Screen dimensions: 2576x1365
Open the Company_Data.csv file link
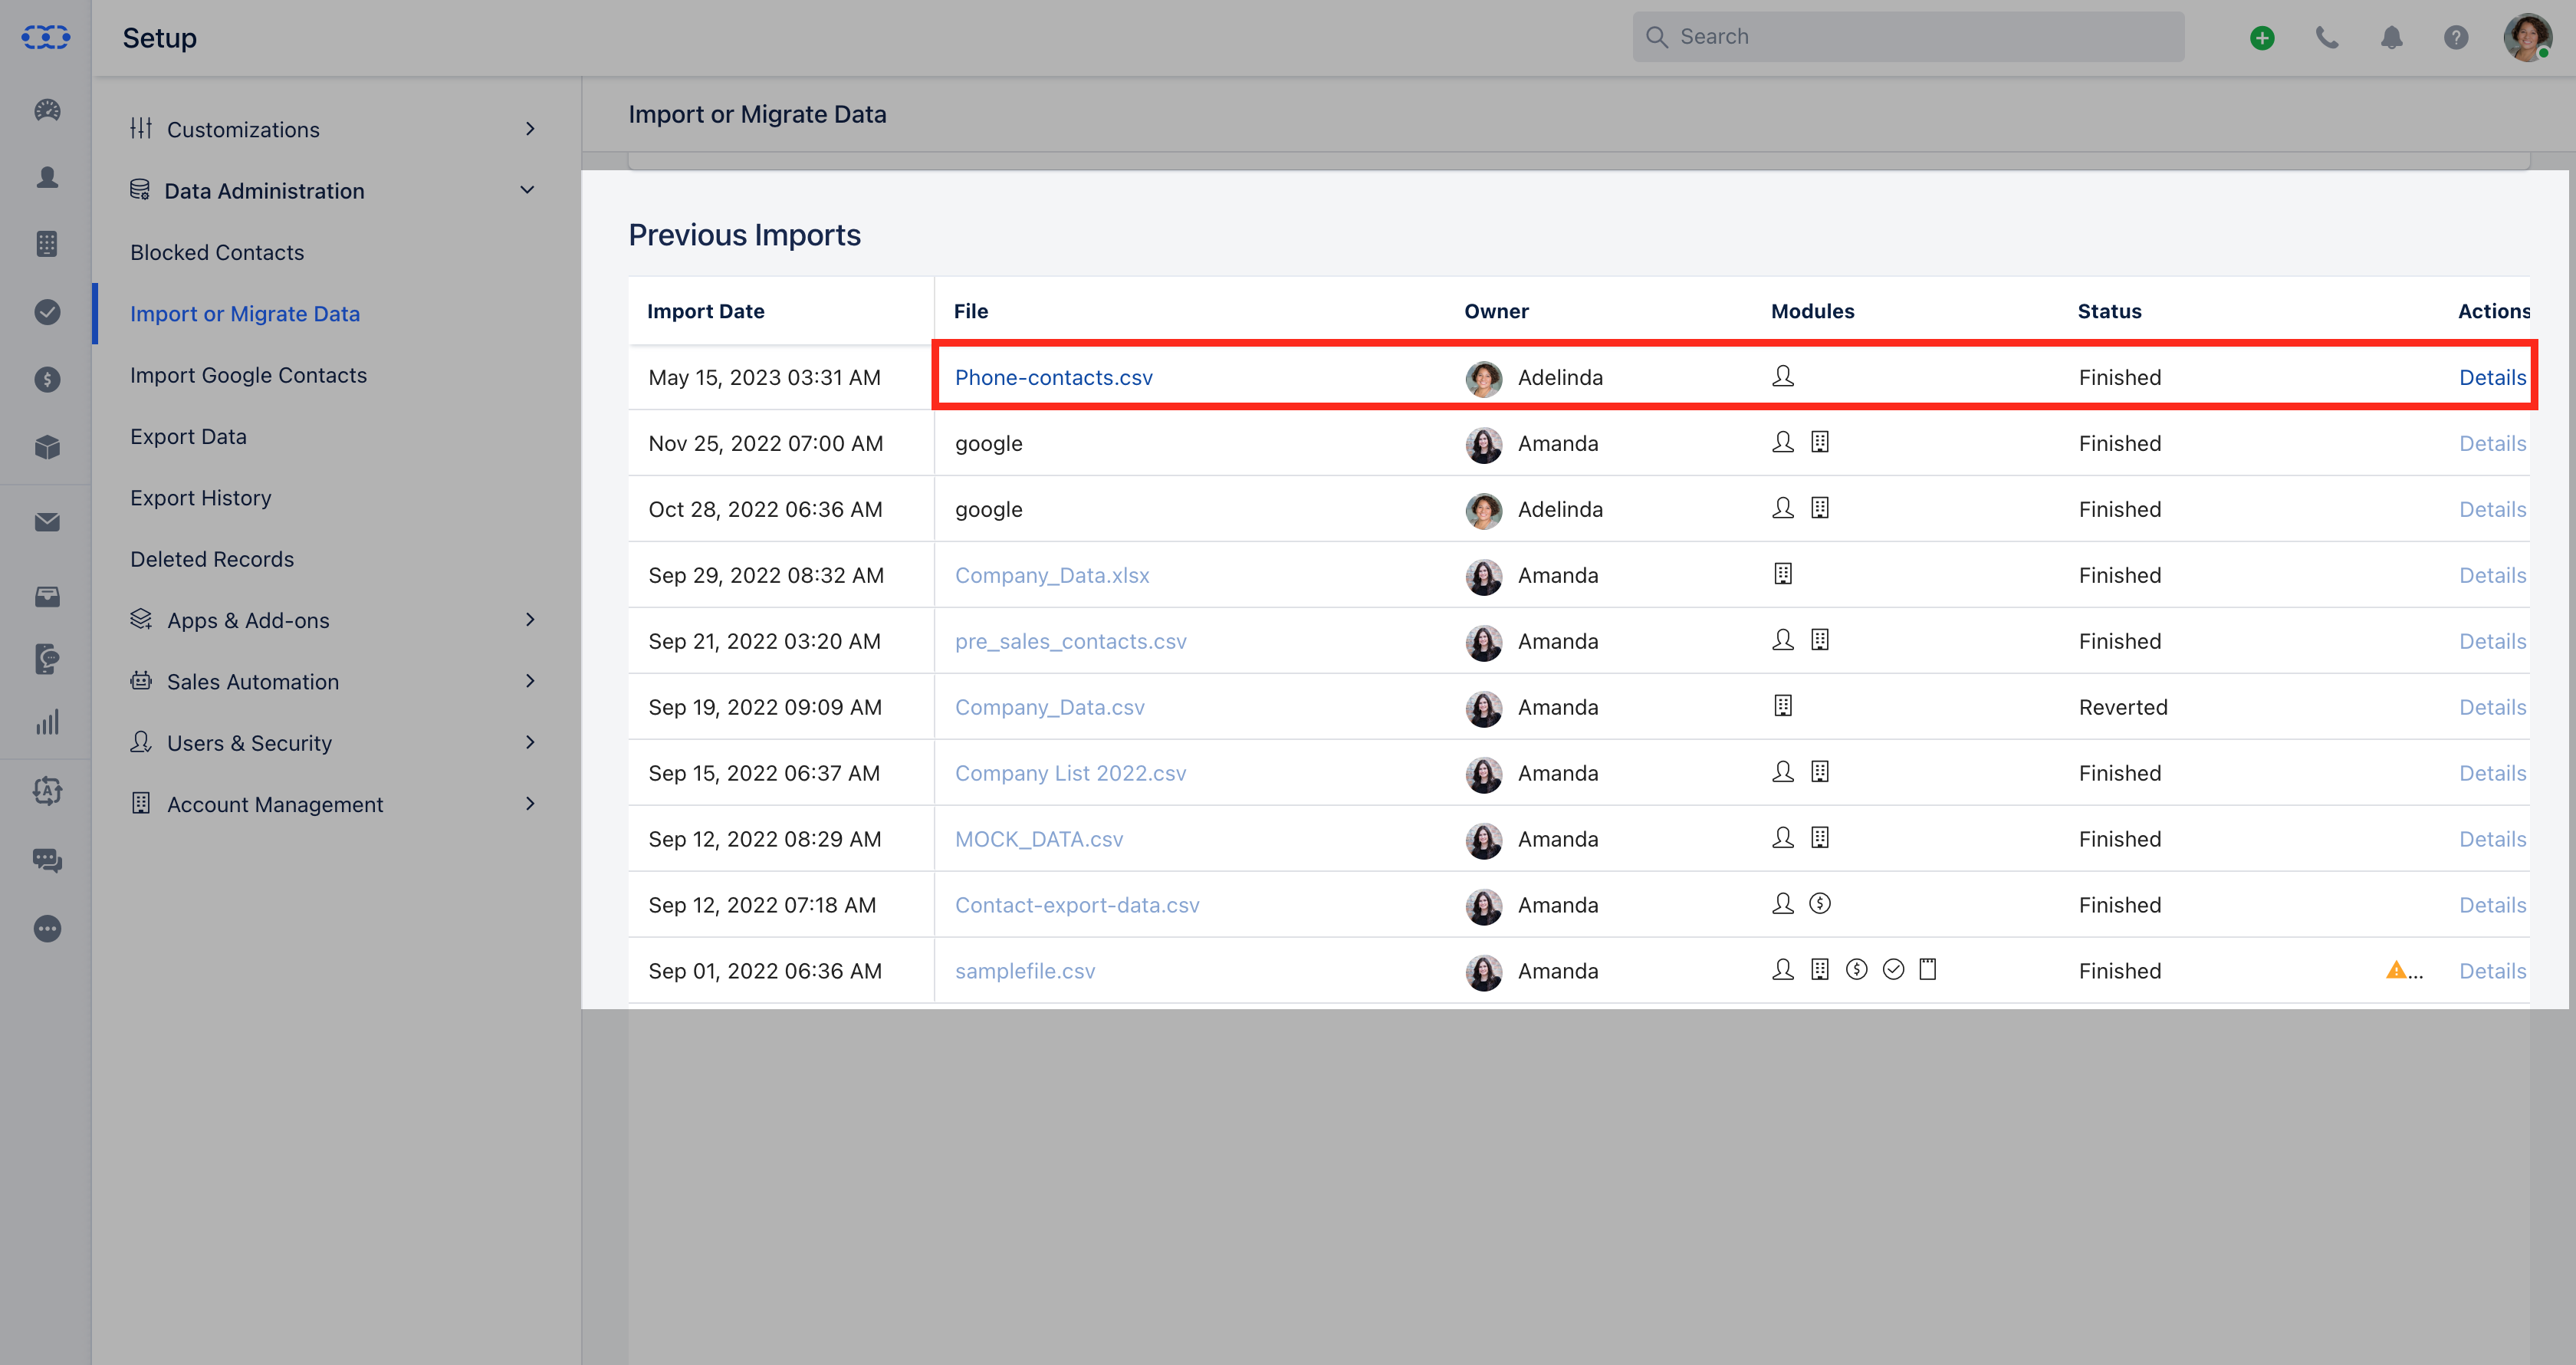coord(1049,707)
